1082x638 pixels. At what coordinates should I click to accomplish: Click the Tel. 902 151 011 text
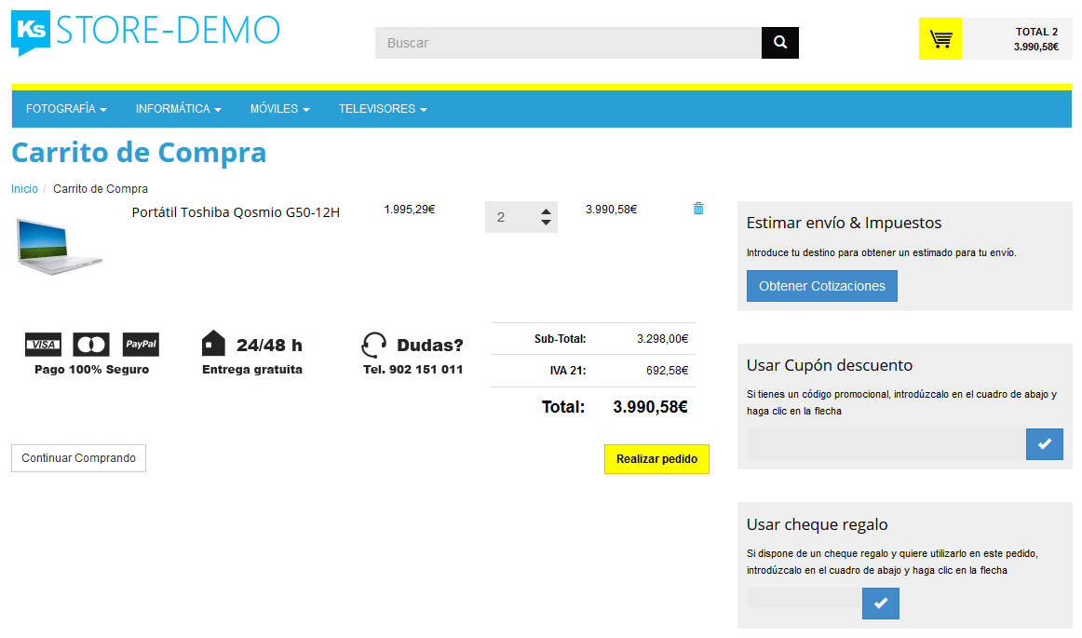tap(413, 370)
